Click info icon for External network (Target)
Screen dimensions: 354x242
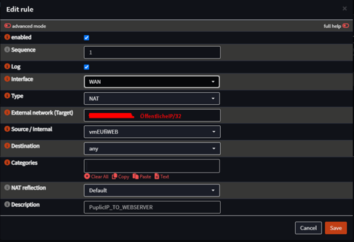(x=7, y=113)
